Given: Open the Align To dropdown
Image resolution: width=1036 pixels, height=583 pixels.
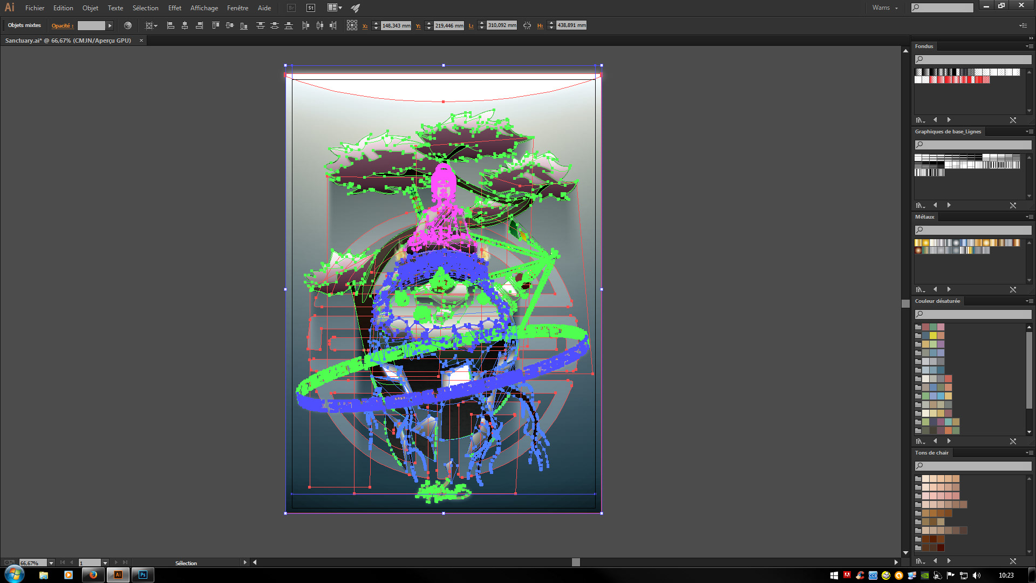Looking at the screenshot, I should (x=151, y=25).
